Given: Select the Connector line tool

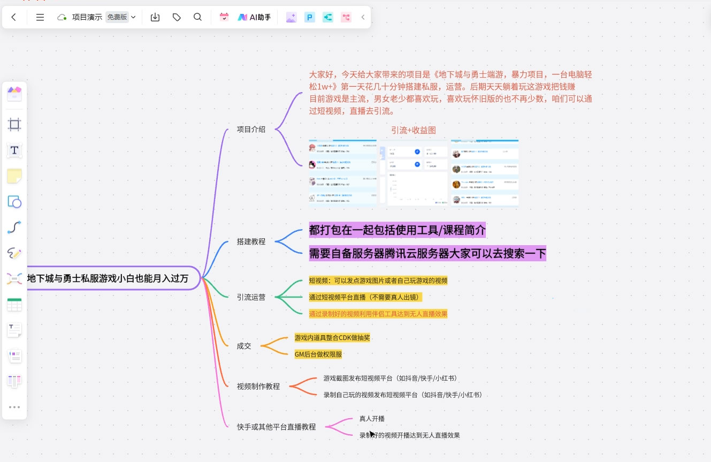Looking at the screenshot, I should 14,228.
